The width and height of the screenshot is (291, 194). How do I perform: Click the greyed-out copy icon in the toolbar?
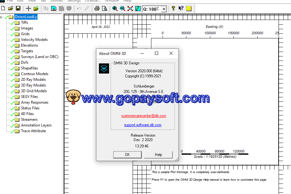[x=46, y=9]
